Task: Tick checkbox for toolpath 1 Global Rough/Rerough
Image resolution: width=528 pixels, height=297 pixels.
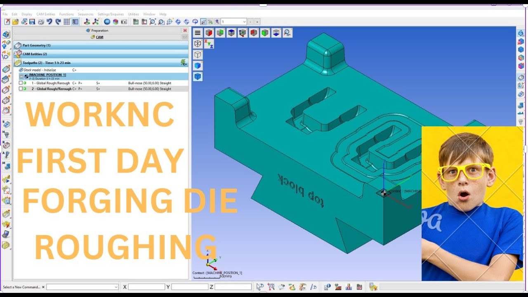Action: [21, 83]
